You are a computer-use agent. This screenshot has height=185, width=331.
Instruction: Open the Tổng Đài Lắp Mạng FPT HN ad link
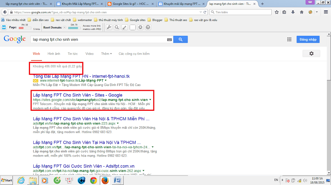click(x=81, y=76)
